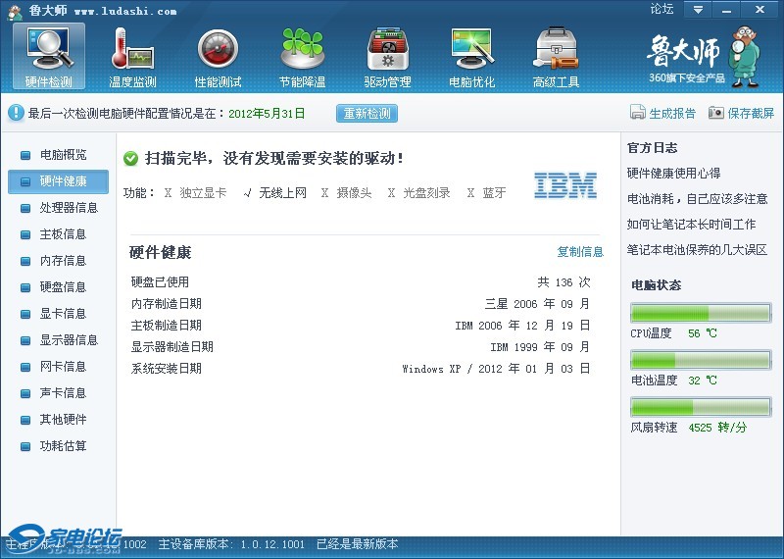Open the 硬件检测 hardware detection icon
This screenshot has height=559, width=784.
tap(49, 49)
